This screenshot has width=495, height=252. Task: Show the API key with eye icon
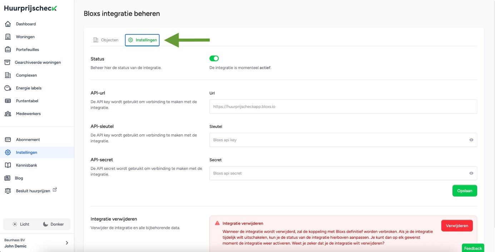(471, 140)
